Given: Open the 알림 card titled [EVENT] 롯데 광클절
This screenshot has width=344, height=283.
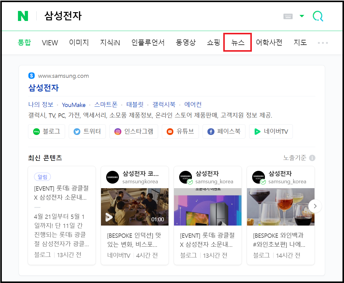Looking at the screenshot, I should (61, 193).
